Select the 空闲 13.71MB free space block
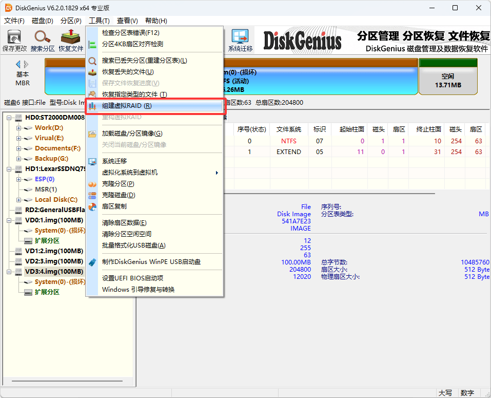Viewport: 491px width, 398px height. (448, 77)
